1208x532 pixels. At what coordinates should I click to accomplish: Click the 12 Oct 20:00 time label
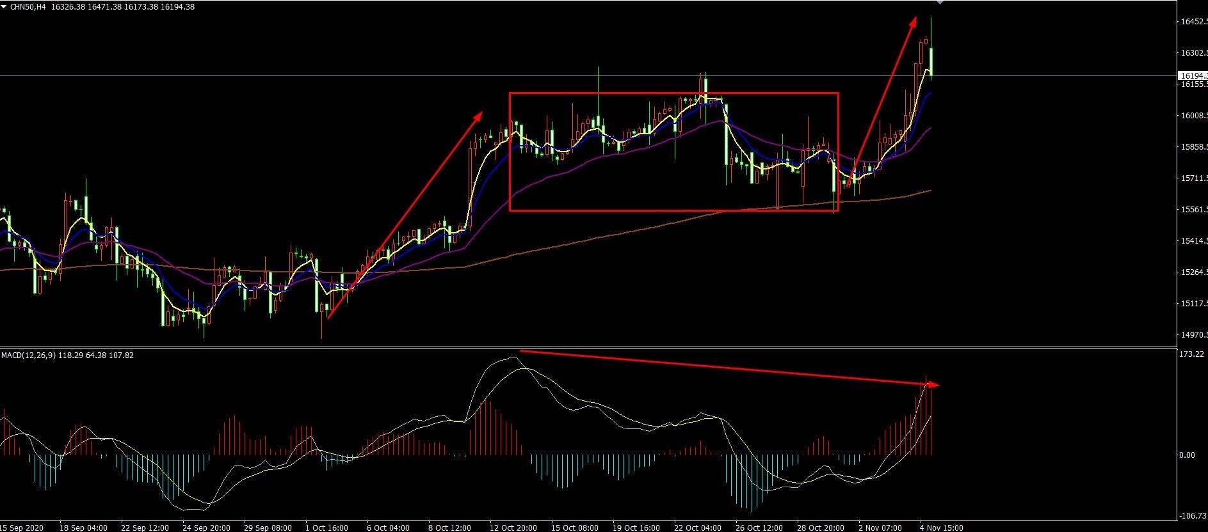512,528
